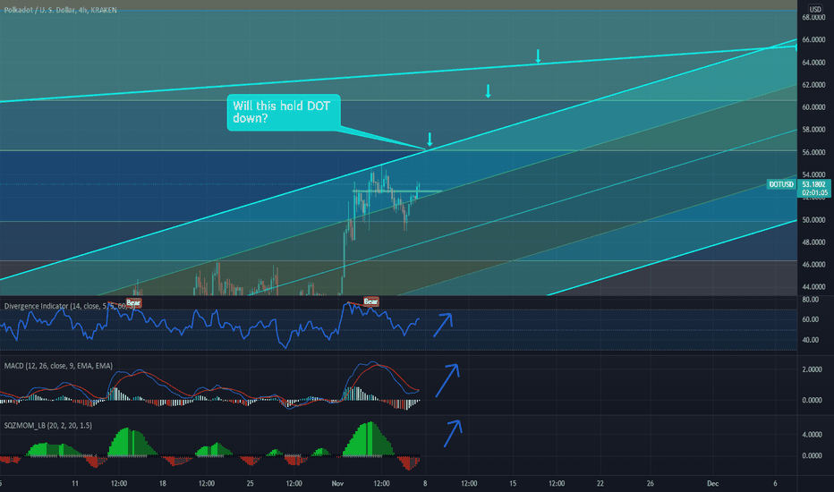Click the current price 53.1802 label
This screenshot has height=492, width=834.
coord(814,184)
